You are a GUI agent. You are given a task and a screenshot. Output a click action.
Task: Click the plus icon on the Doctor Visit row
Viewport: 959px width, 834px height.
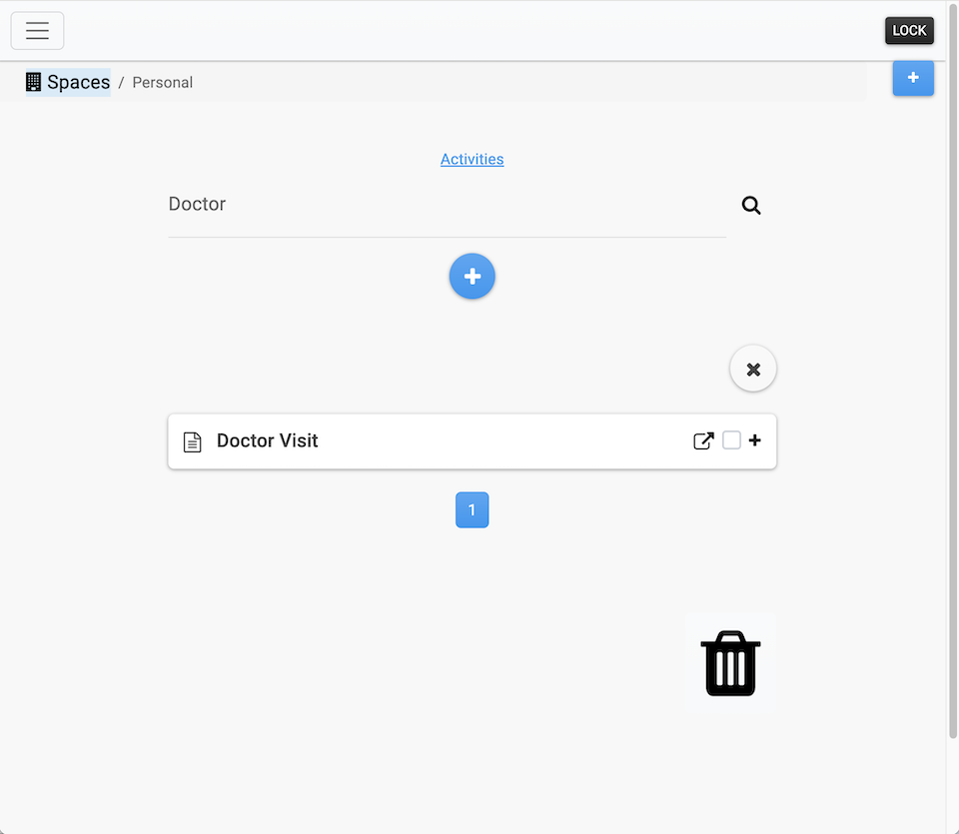pyautogui.click(x=755, y=440)
